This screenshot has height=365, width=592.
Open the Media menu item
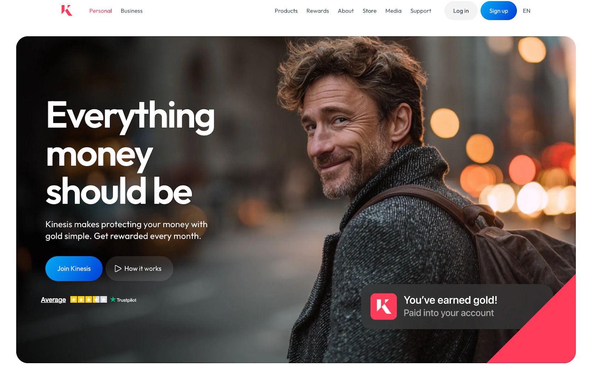(393, 11)
